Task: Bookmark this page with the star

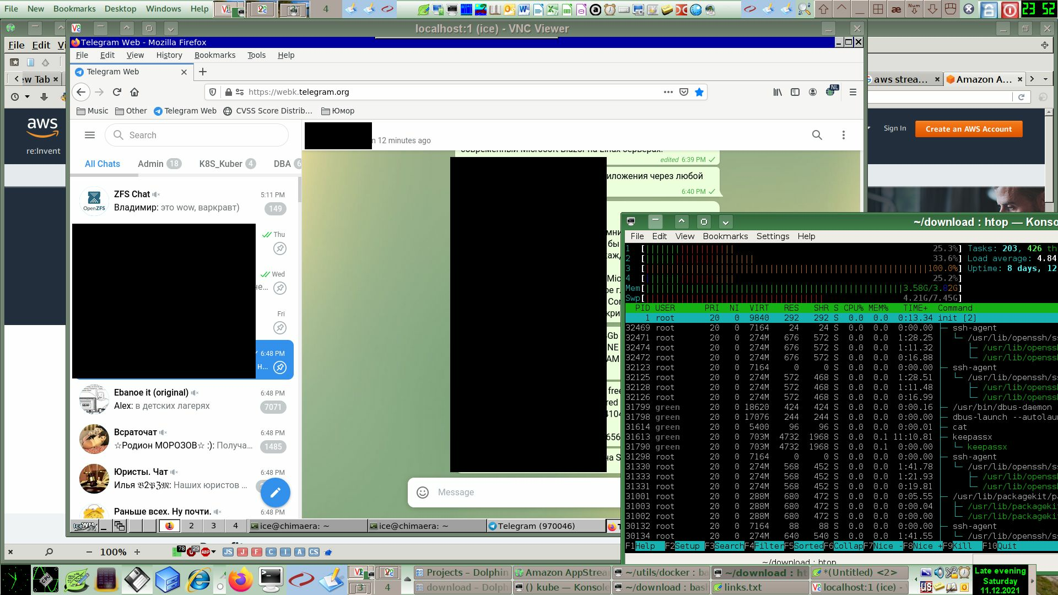Action: pyautogui.click(x=699, y=92)
